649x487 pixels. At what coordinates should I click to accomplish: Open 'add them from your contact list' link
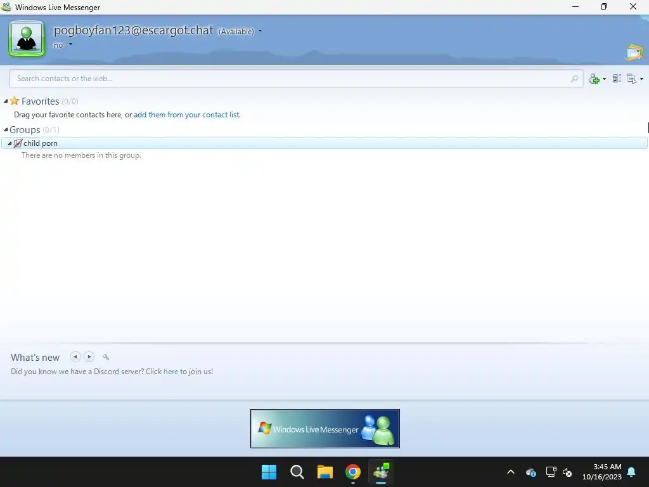click(187, 115)
